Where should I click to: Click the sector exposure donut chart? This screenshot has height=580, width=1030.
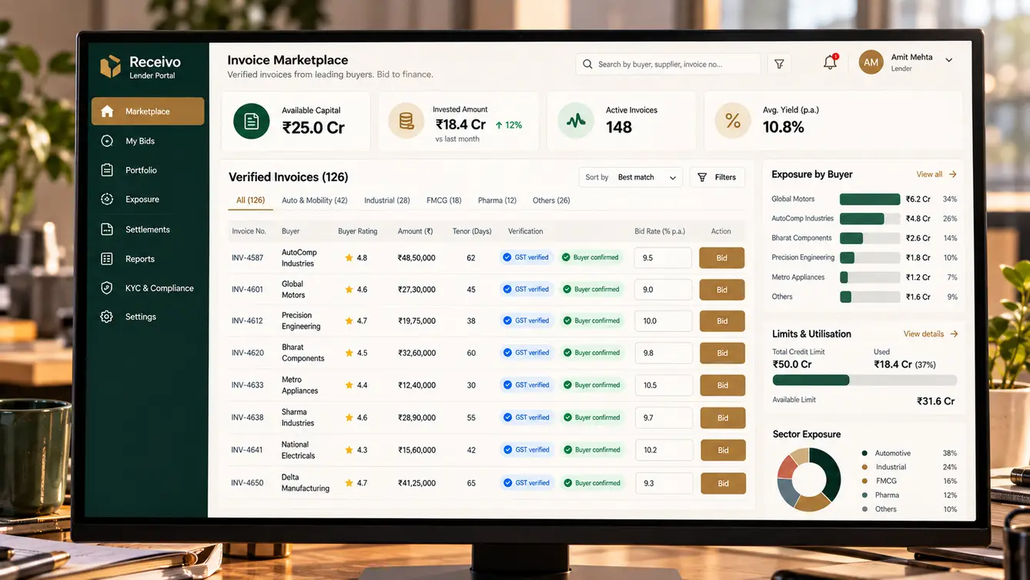click(x=808, y=479)
